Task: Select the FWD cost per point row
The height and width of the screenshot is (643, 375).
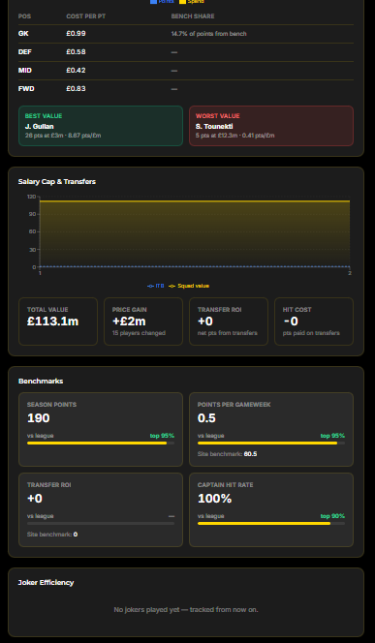Action: [186, 88]
